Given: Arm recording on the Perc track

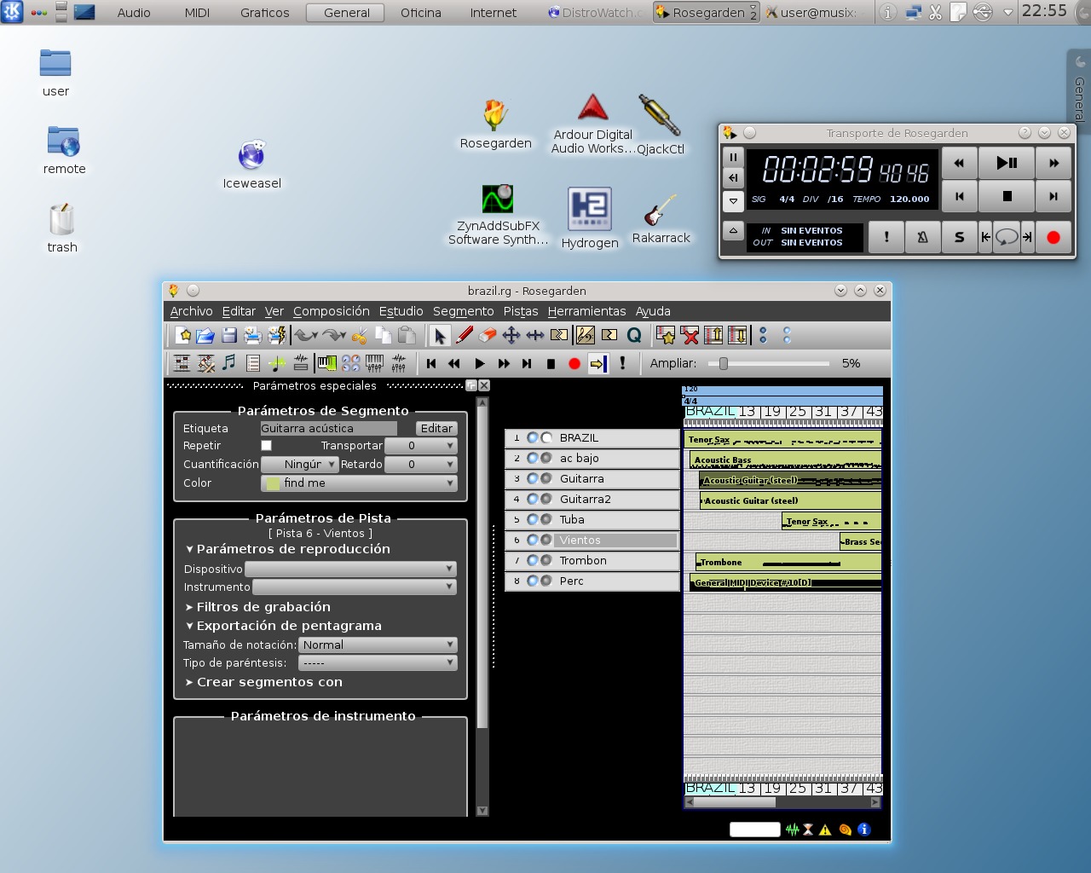Looking at the screenshot, I should (546, 581).
